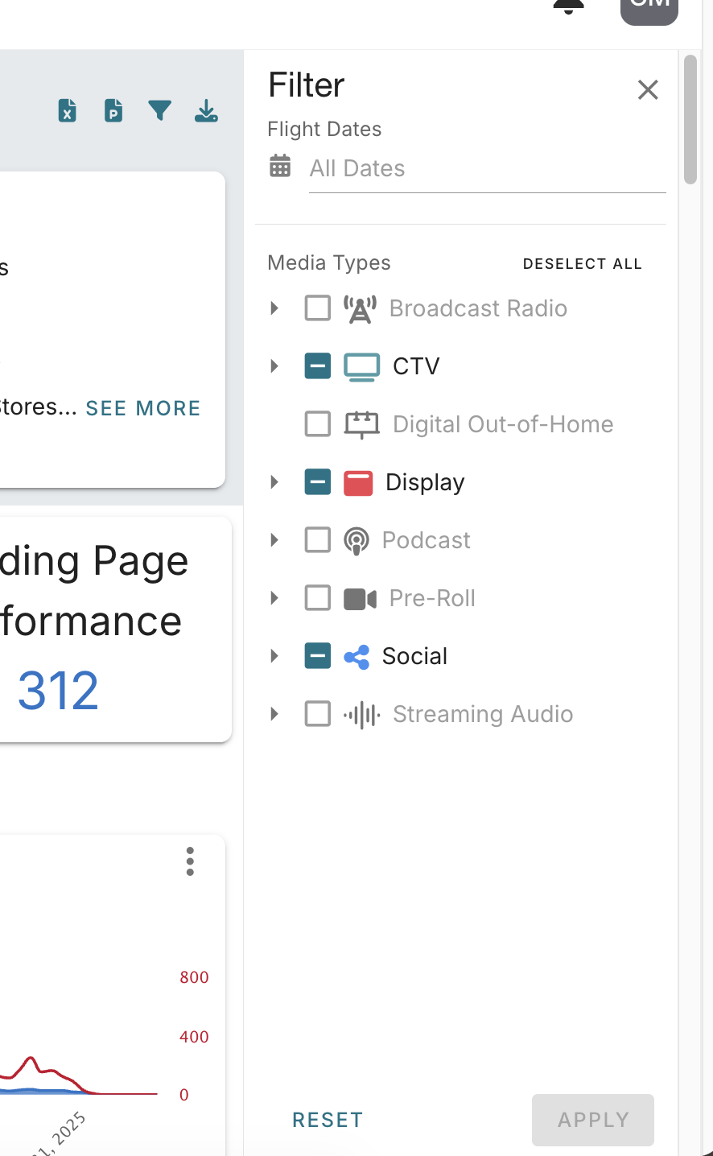Select the Display label
Viewport: 713px width, 1156px height.
(425, 482)
